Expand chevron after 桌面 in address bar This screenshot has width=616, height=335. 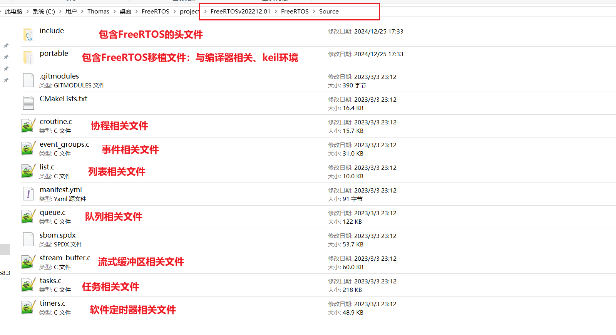(x=136, y=12)
